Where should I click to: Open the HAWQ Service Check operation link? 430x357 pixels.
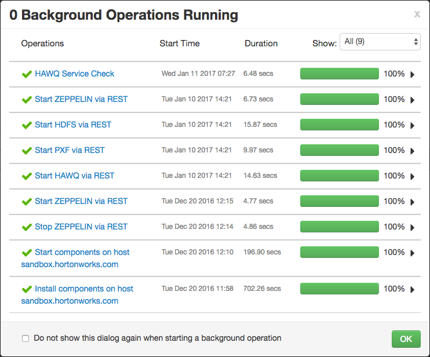[74, 74]
